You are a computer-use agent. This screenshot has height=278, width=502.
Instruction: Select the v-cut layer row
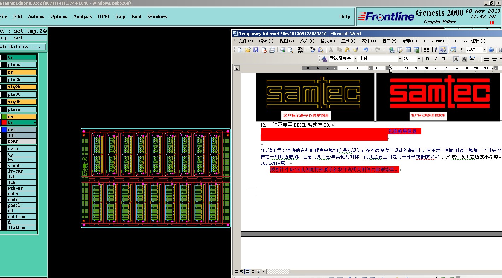[x=22, y=166]
